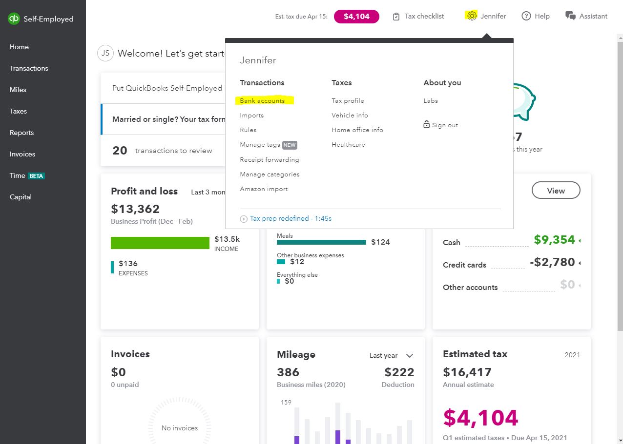Open the Profit and loss period dropdown
623x444 pixels.
point(208,192)
